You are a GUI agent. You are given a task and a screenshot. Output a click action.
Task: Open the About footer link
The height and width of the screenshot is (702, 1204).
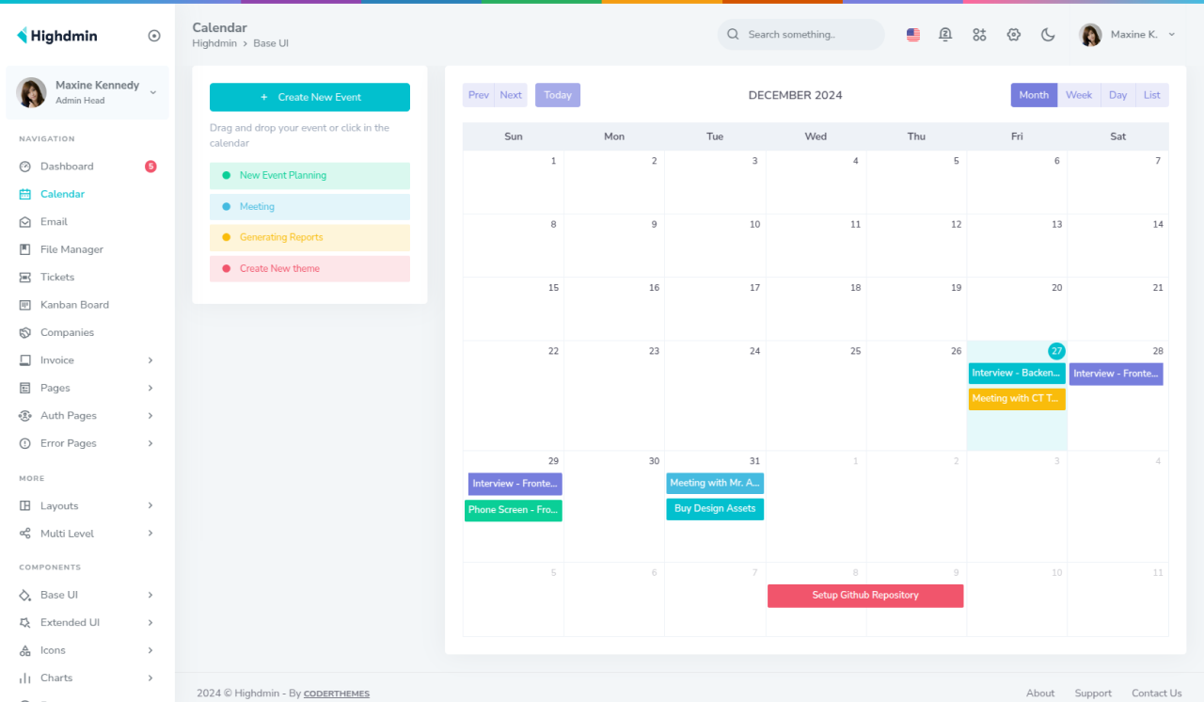click(x=1040, y=694)
